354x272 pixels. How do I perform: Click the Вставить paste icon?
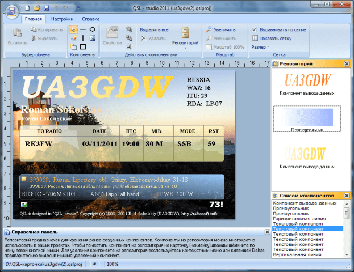tap(17, 33)
